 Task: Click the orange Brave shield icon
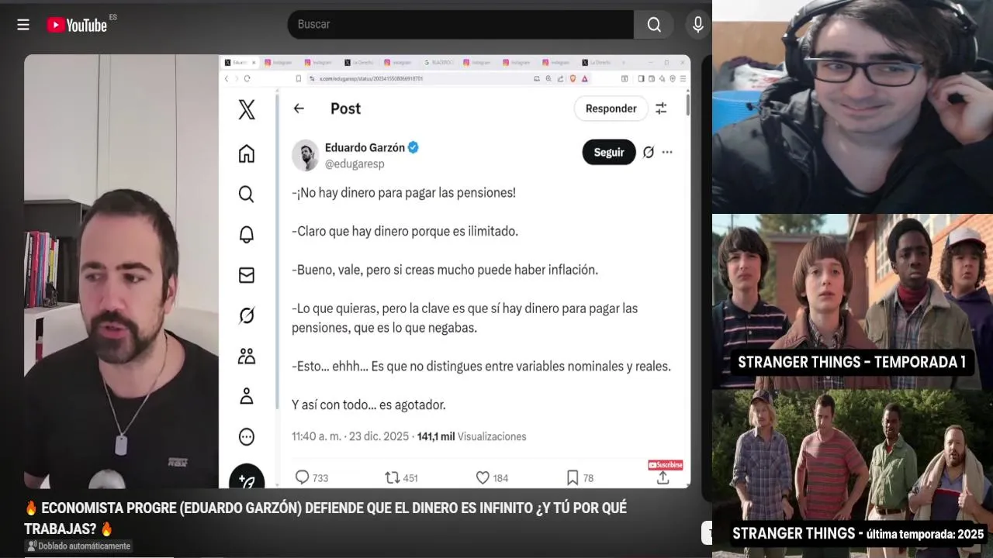(573, 78)
